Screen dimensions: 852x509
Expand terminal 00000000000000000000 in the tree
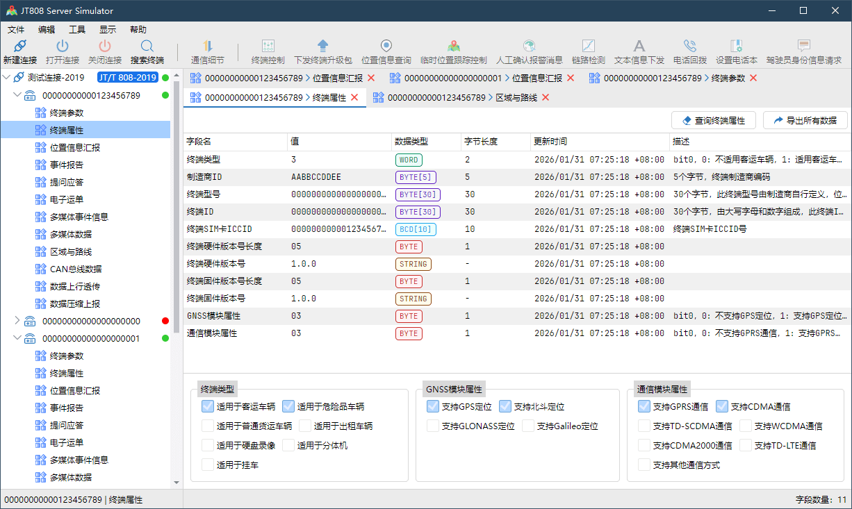pos(17,321)
